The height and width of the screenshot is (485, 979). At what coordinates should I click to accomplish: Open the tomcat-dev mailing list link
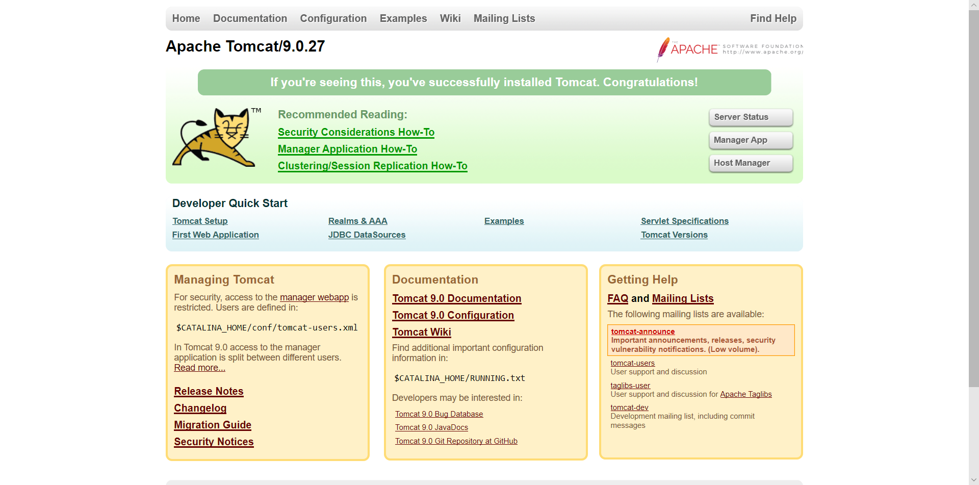629,407
